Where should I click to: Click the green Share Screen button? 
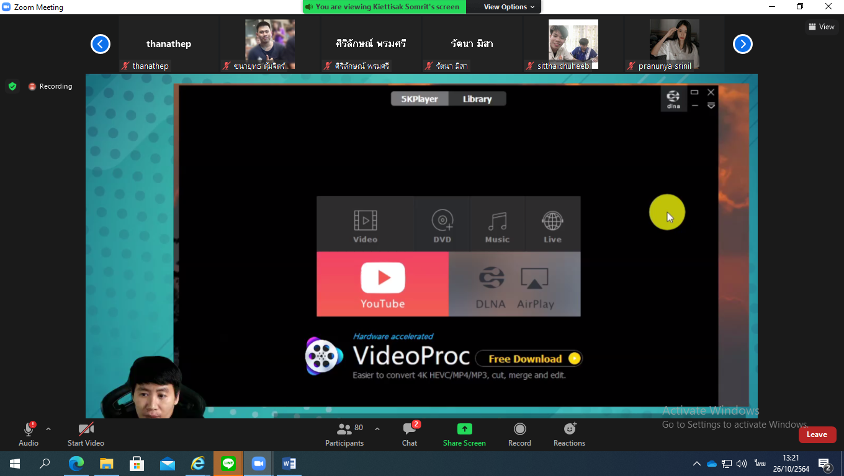[x=464, y=434]
